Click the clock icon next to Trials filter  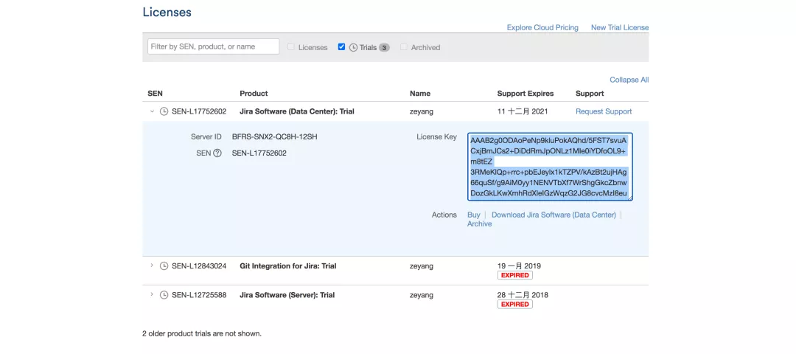click(x=353, y=47)
